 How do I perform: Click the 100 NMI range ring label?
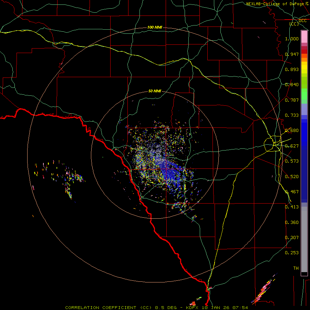[x=155, y=27]
